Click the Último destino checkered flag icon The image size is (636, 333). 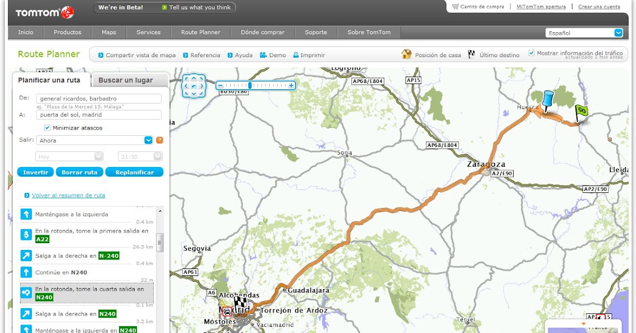[x=471, y=54]
